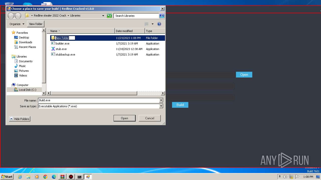The width and height of the screenshot is (321, 180).
Task: Click the search magnifier icon
Action: 162,15
